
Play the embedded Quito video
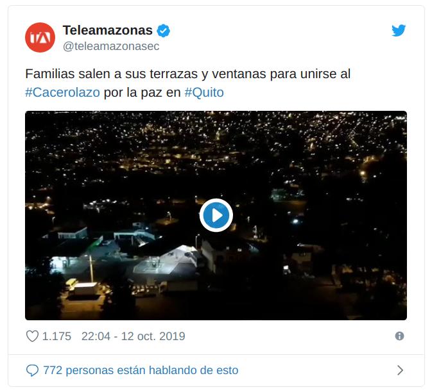(216, 215)
